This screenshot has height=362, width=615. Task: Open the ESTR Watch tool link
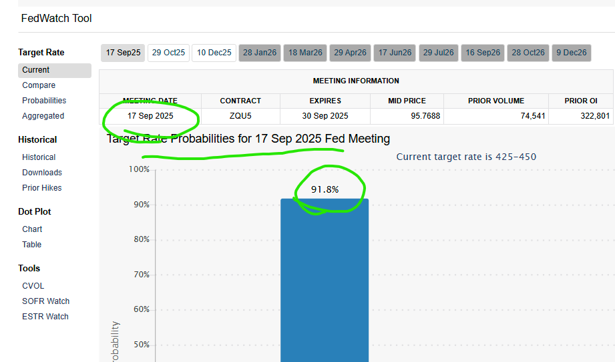pyautogui.click(x=45, y=317)
